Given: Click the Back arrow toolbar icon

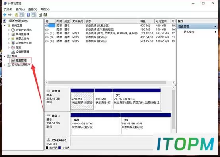Looking at the screenshot, I should 5,15.
